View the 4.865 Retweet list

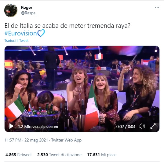[x=19, y=155]
